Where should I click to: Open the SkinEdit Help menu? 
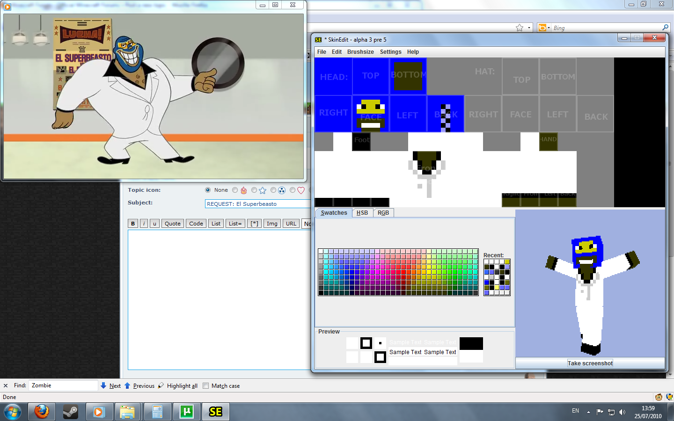[413, 52]
